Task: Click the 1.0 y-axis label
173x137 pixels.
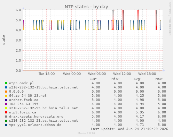Action: click(18, 60)
